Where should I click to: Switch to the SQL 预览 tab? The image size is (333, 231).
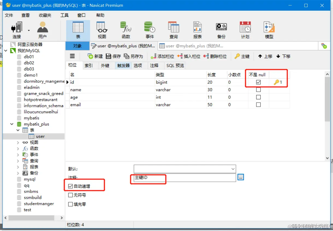coord(175,65)
